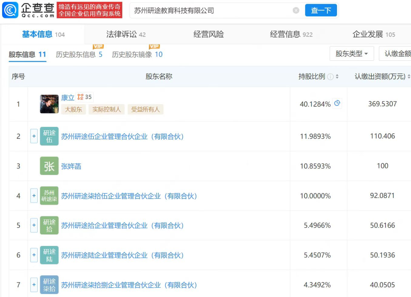
Task: Expand the 苏州研途拾企业管理合伙企业 row
Action: coord(34,225)
